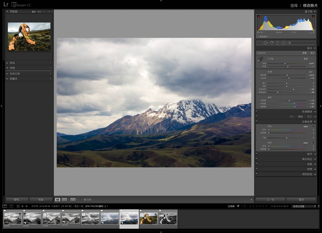The image size is (322, 233).
Task: Select the Graduated Filter tool
Action: pyautogui.click(x=277, y=43)
